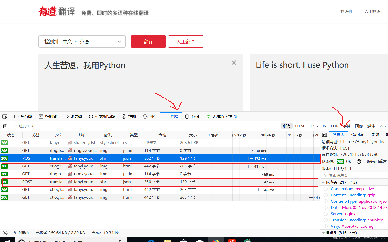Open the detected language 中文 » 英语 dropdown
The width and height of the screenshot is (388, 242).
(x=82, y=42)
